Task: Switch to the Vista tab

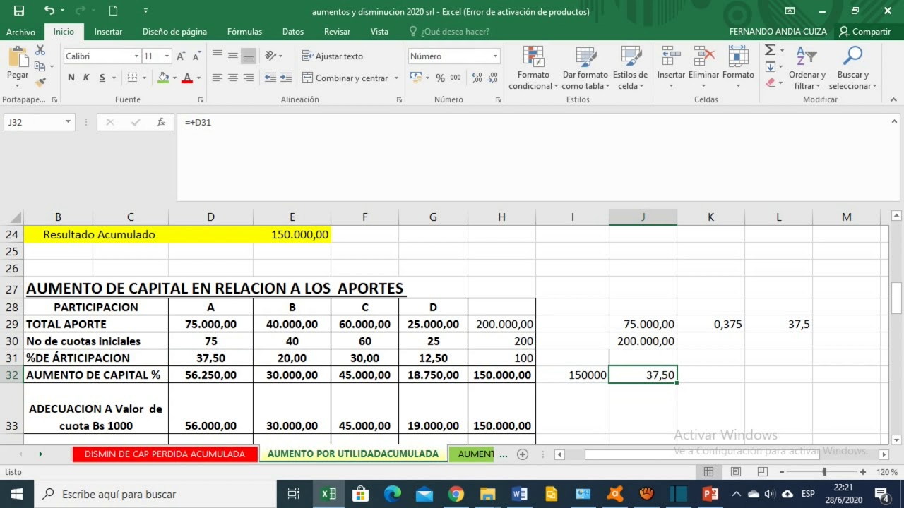Action: pyautogui.click(x=379, y=32)
